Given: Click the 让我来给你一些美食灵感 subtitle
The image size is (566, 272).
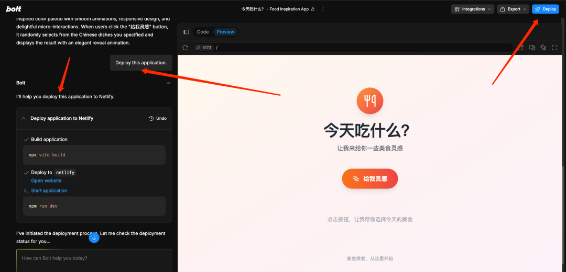Looking at the screenshot, I should [x=370, y=148].
